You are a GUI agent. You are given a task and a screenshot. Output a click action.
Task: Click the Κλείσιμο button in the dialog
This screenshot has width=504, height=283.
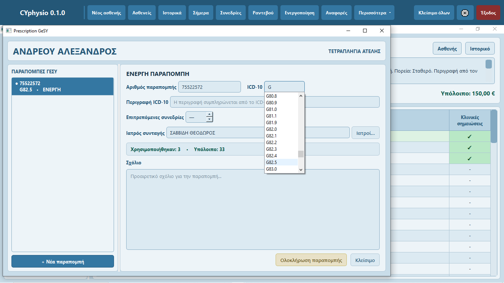pyautogui.click(x=365, y=260)
